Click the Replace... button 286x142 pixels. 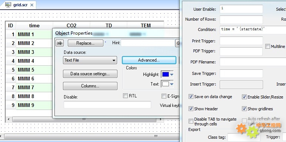click(85, 43)
